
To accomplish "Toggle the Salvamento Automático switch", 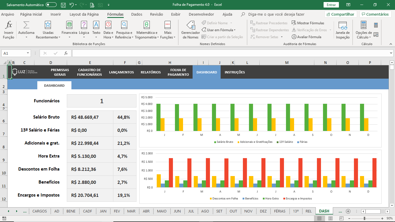I will pos(51,5).
